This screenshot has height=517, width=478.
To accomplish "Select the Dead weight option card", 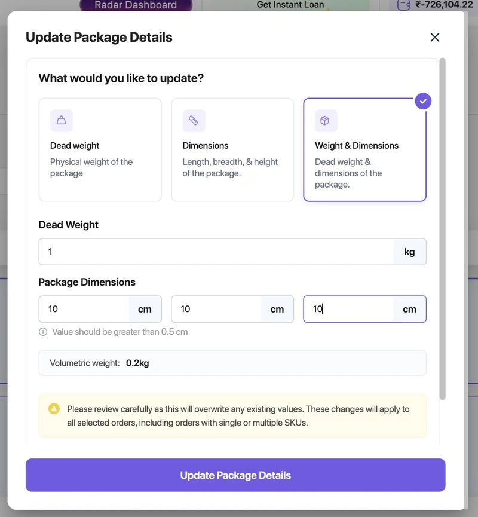I will point(100,149).
